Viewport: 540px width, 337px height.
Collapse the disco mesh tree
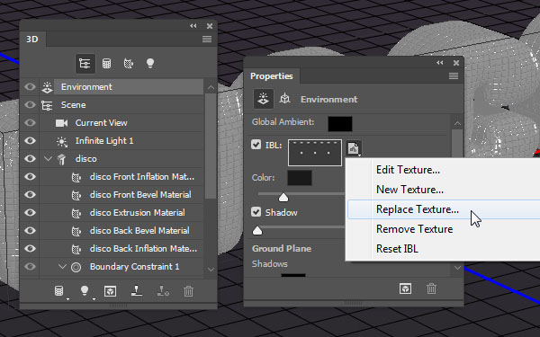pyautogui.click(x=48, y=158)
